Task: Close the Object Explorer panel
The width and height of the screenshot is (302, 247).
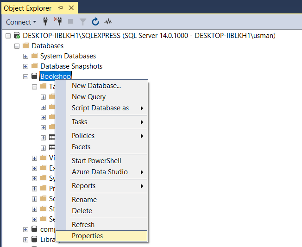Action: pos(71,8)
